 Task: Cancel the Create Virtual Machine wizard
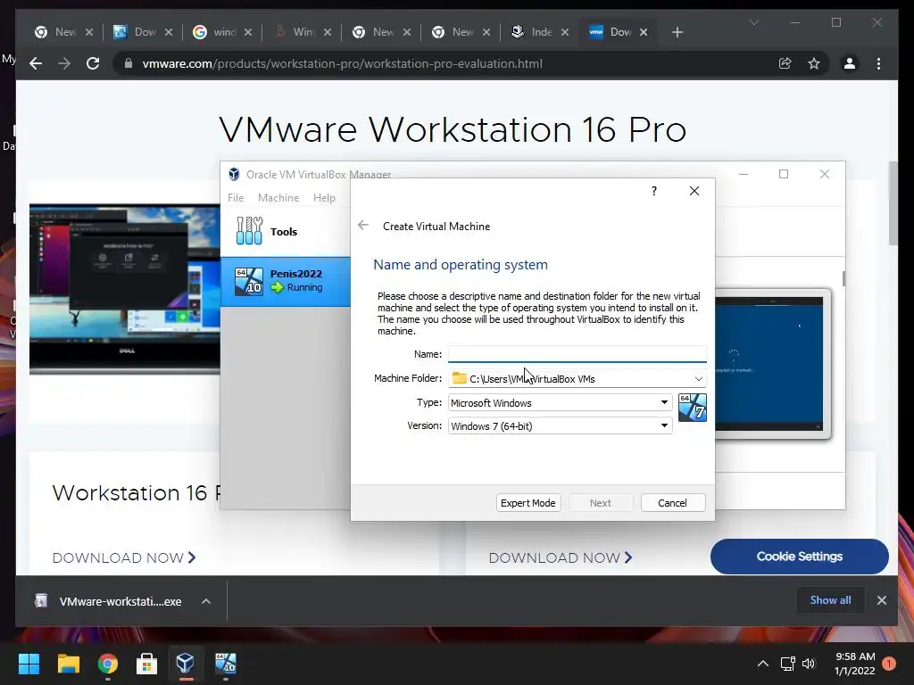(x=673, y=503)
